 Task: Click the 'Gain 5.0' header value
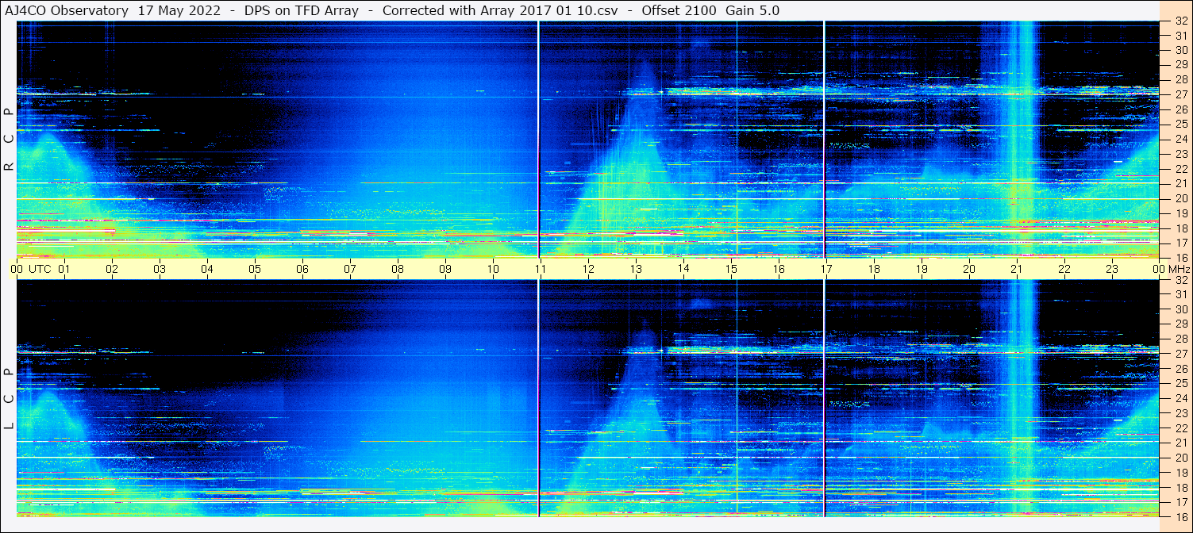click(752, 10)
